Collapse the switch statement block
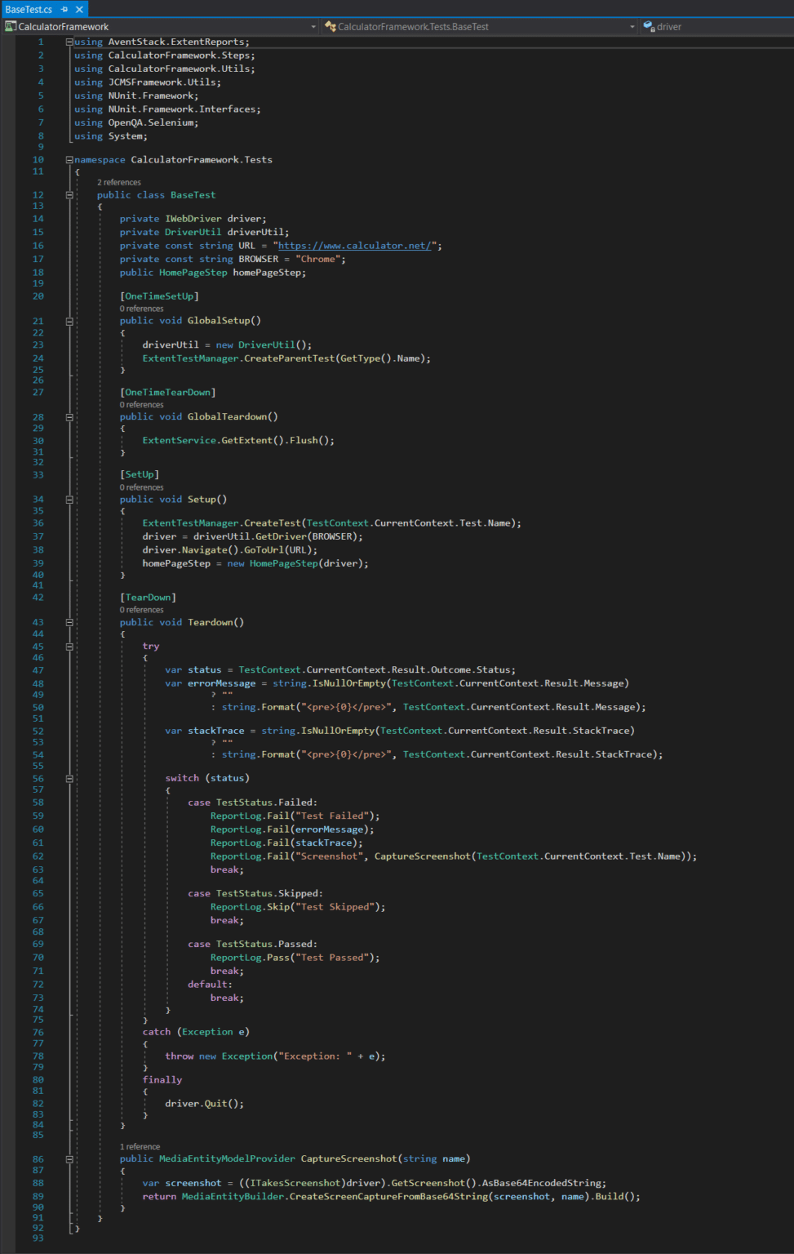794x1254 pixels. [68, 777]
